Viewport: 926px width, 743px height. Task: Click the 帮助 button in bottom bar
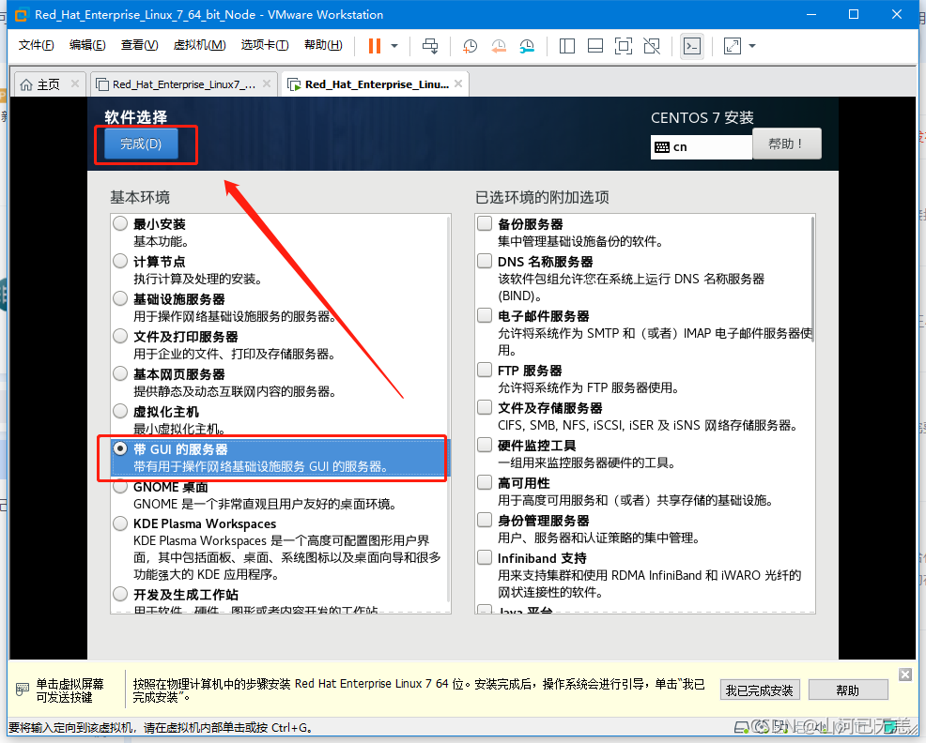848,690
